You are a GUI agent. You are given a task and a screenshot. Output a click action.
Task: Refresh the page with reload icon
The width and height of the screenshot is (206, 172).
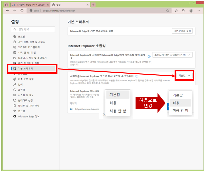coord(22,11)
